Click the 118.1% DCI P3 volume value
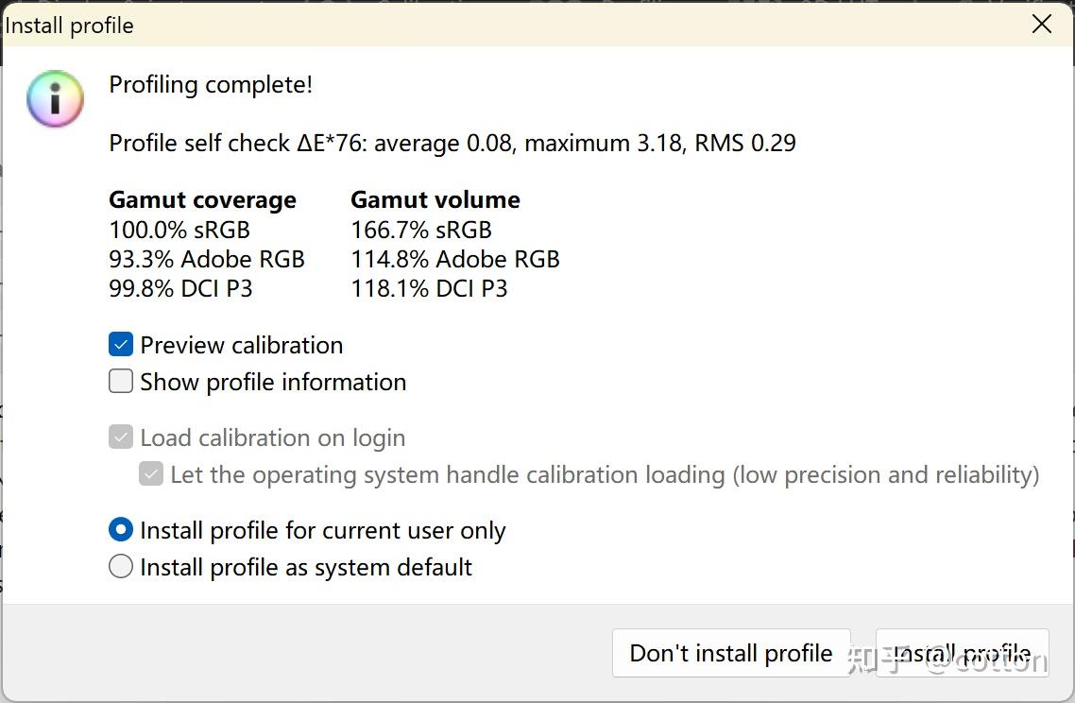This screenshot has width=1075, height=703. click(429, 288)
